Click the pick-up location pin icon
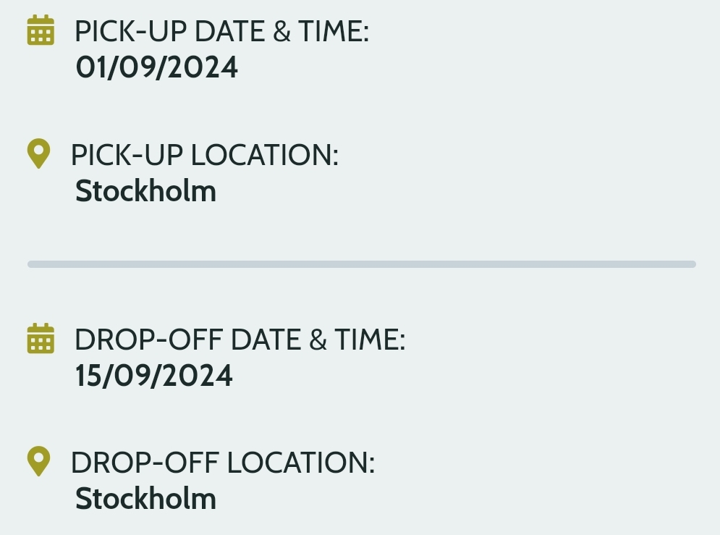The image size is (720, 535). tap(38, 154)
